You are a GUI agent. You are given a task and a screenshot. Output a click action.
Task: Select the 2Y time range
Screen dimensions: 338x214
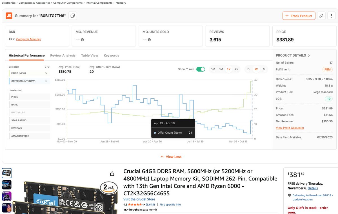click(236, 69)
